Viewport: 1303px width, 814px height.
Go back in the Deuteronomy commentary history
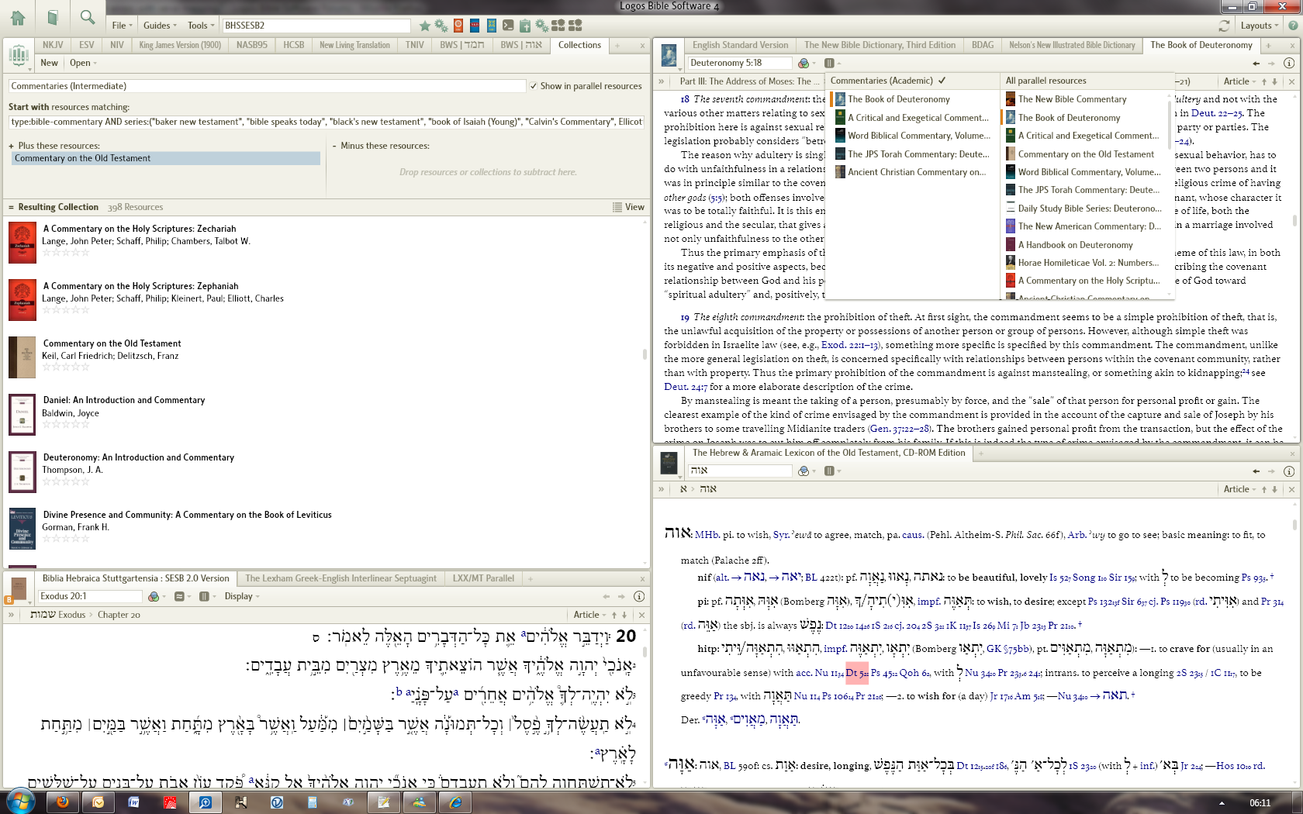pyautogui.click(x=1256, y=63)
